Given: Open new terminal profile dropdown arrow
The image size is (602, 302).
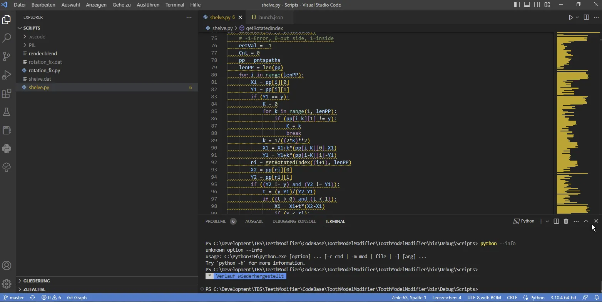Looking at the screenshot, I should pyautogui.click(x=547, y=221).
